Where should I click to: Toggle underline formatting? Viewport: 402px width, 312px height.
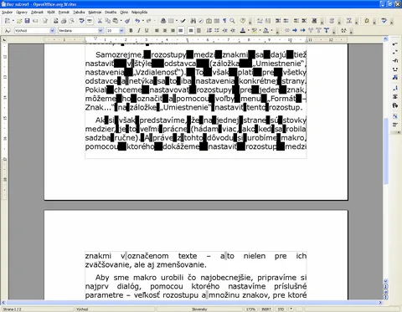click(147, 30)
